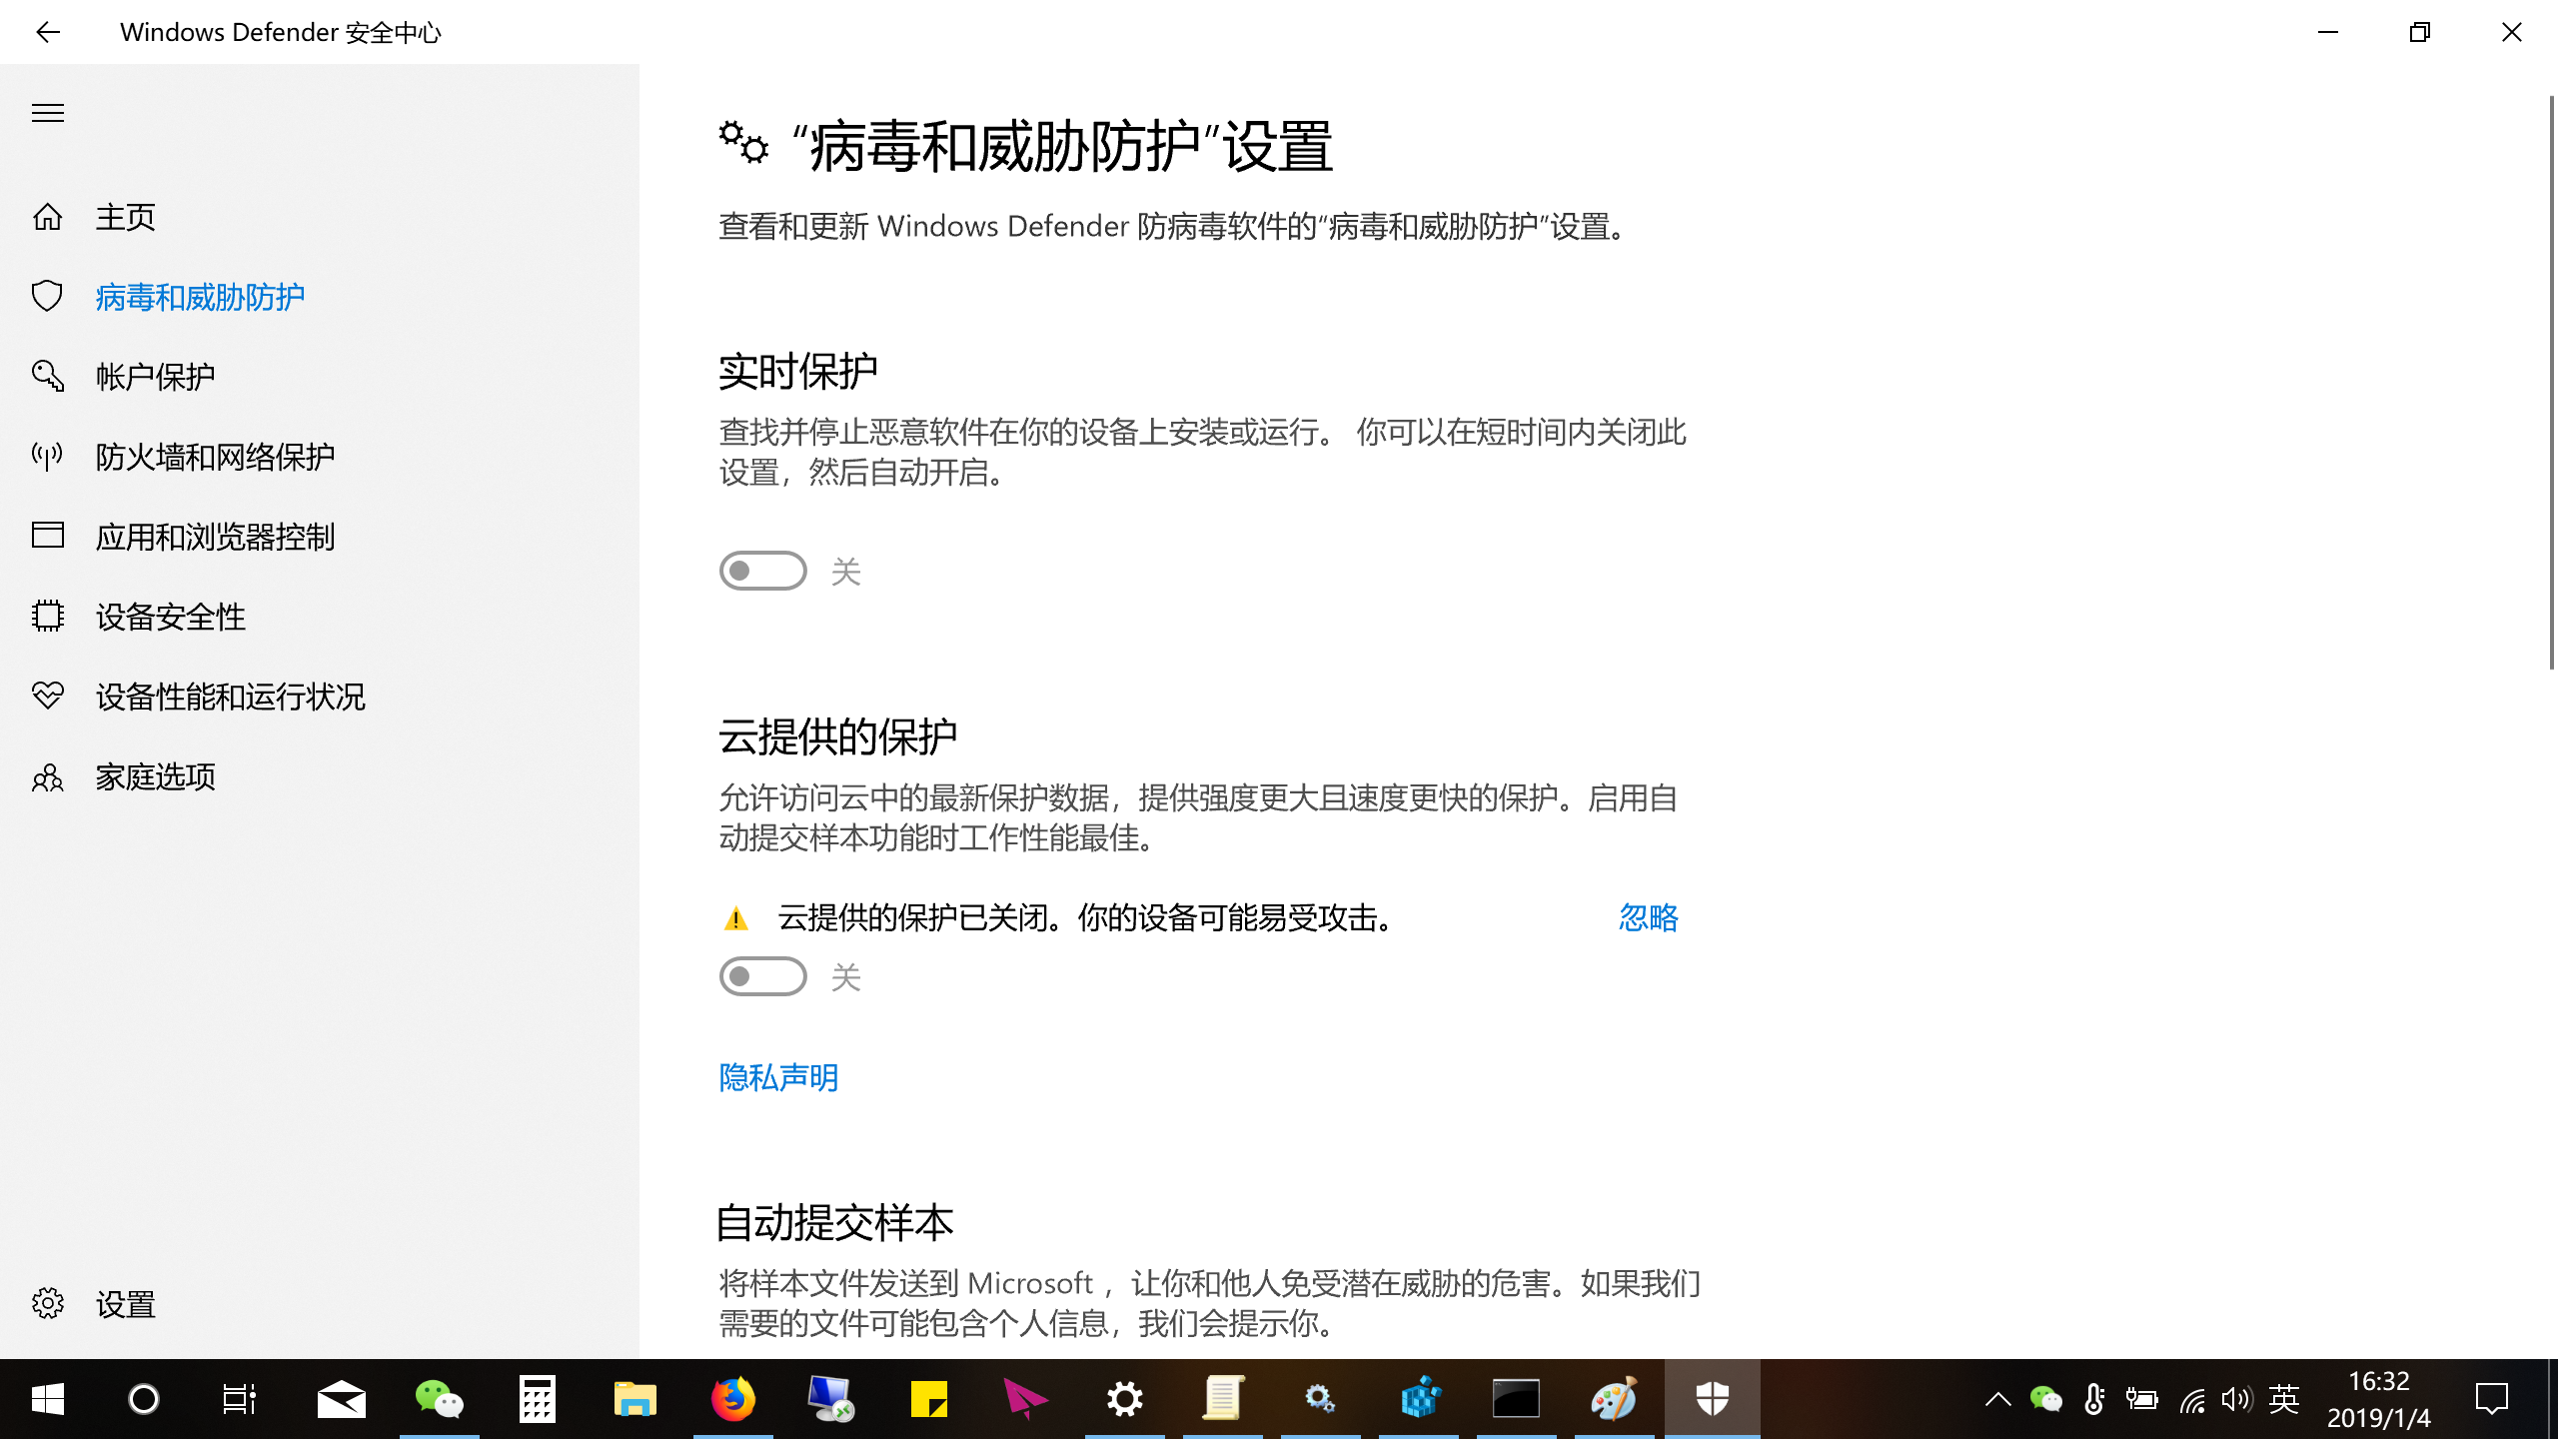Click the 自动提交样本 heading text
Screen dimensions: 2558x1439
point(835,1222)
